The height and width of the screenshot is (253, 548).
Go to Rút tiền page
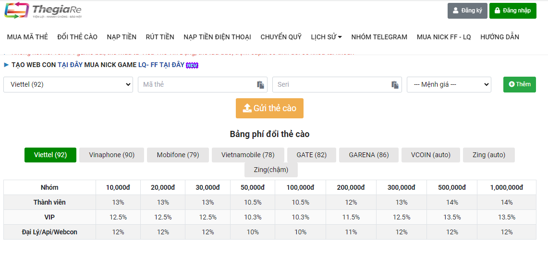[x=160, y=37]
